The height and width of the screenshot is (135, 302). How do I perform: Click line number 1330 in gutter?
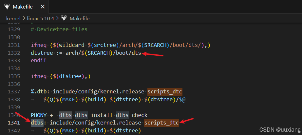point(14,37)
